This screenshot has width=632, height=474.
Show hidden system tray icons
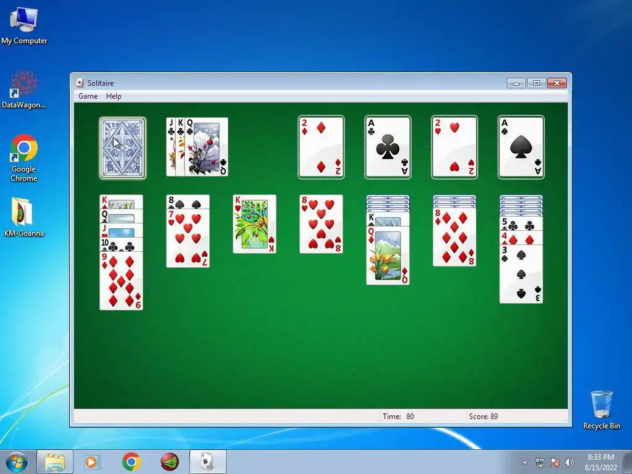click(x=525, y=462)
